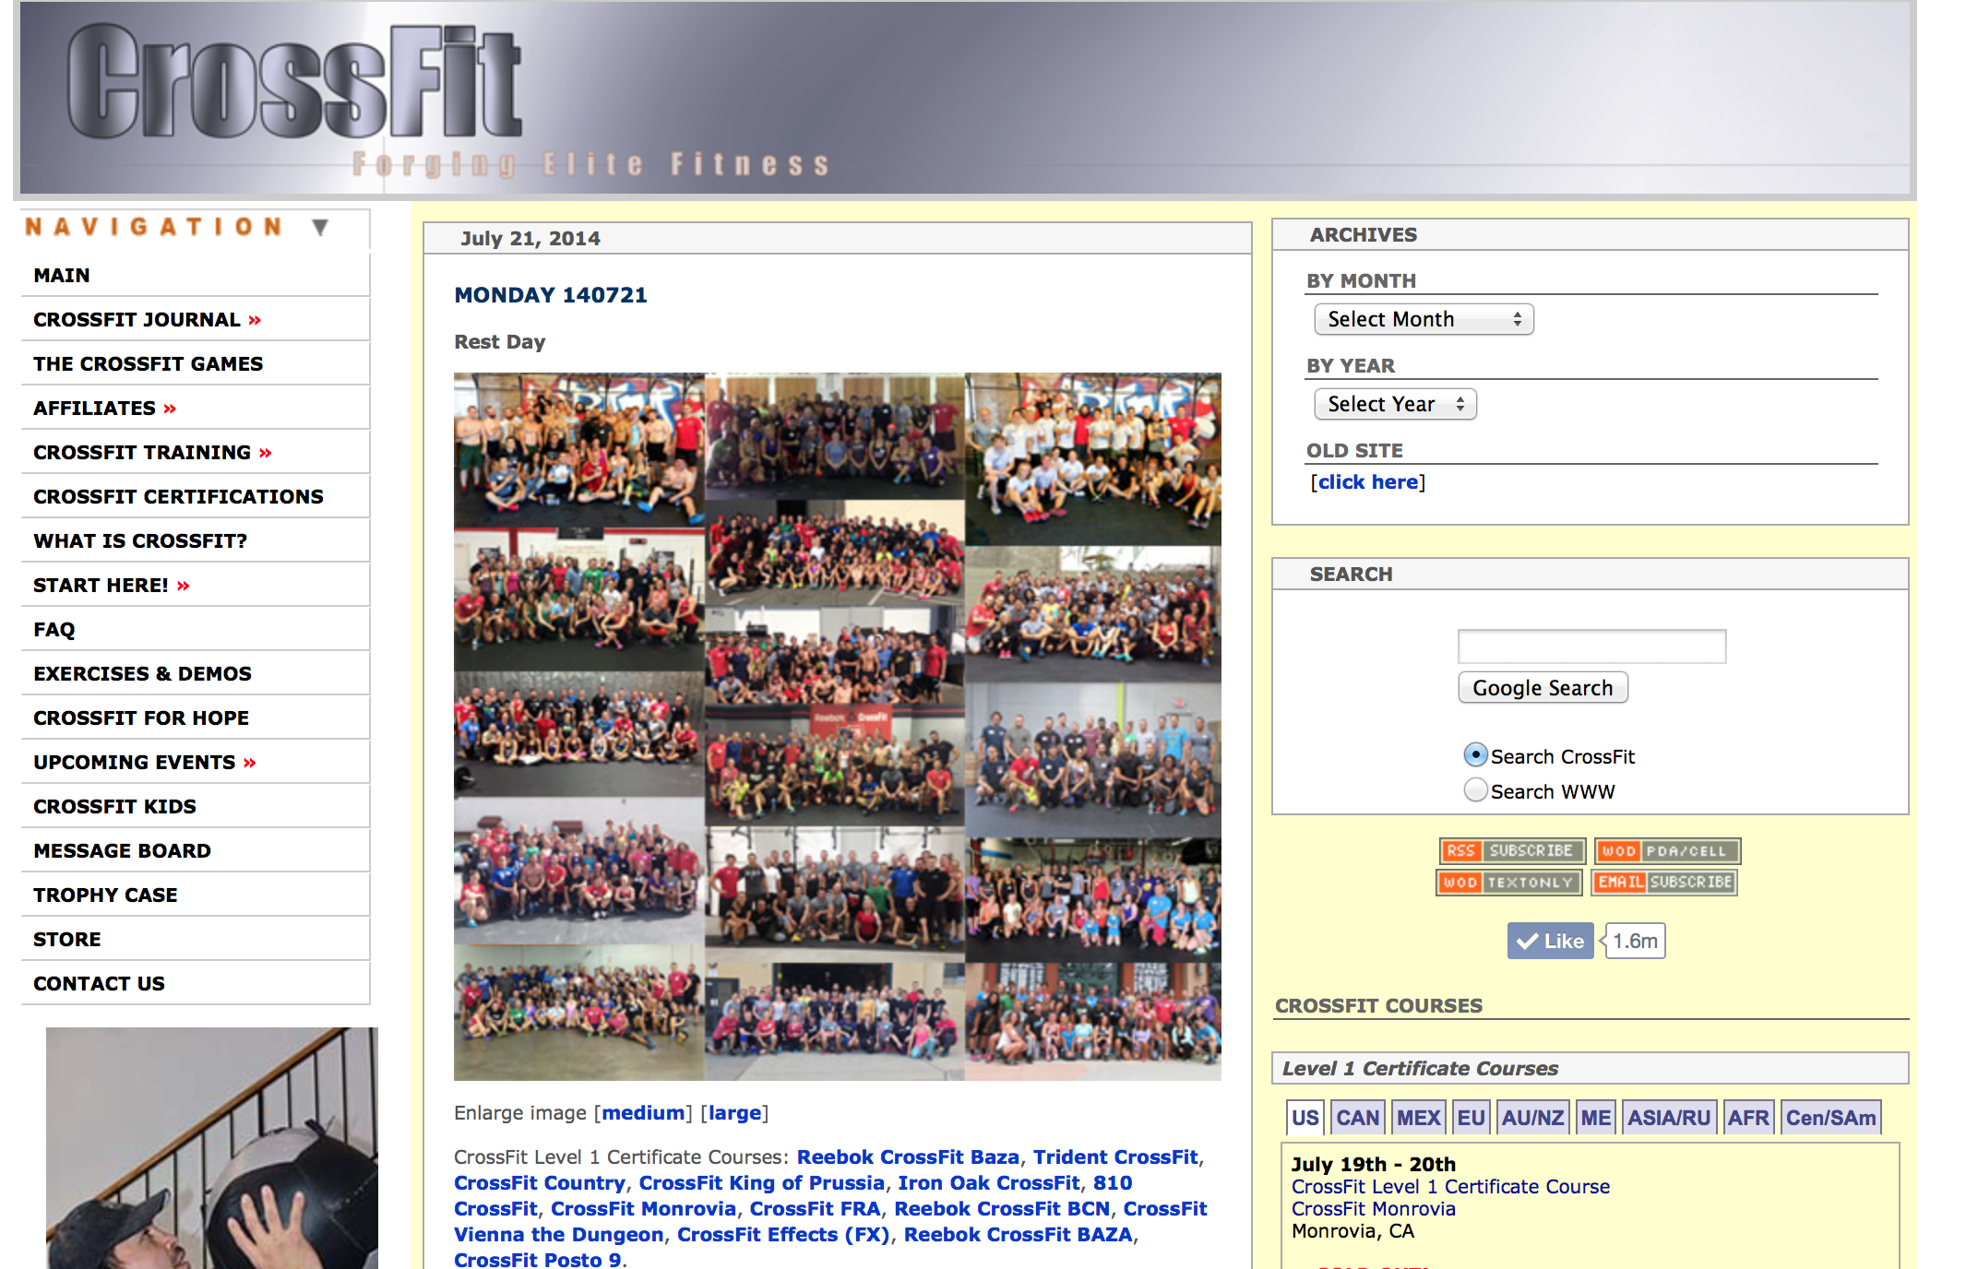Click into the search text field
Image resolution: width=1978 pixels, height=1269 pixels.
point(1591,646)
